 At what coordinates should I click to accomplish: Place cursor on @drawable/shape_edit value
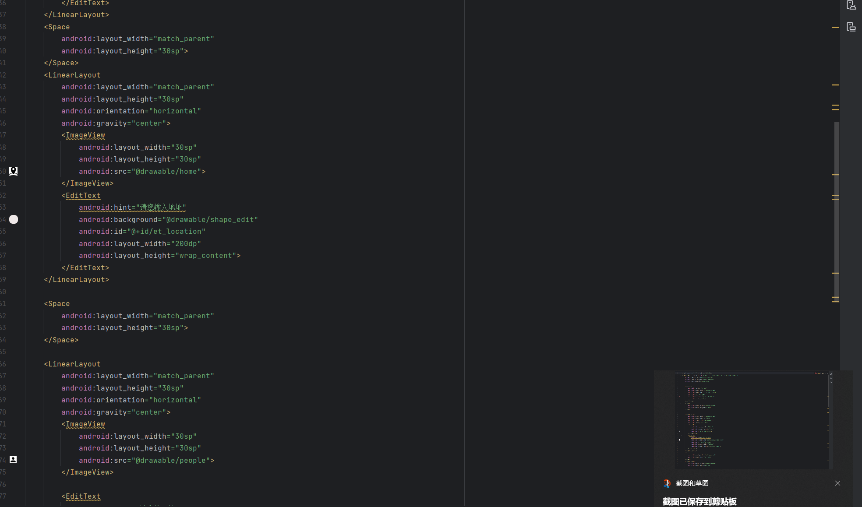point(210,220)
